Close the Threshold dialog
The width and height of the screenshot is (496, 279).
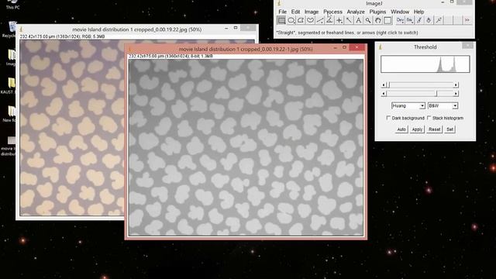coord(467,46)
